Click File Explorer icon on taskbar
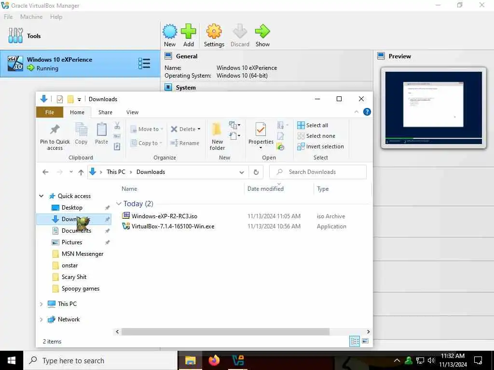494x370 pixels. [x=190, y=360]
